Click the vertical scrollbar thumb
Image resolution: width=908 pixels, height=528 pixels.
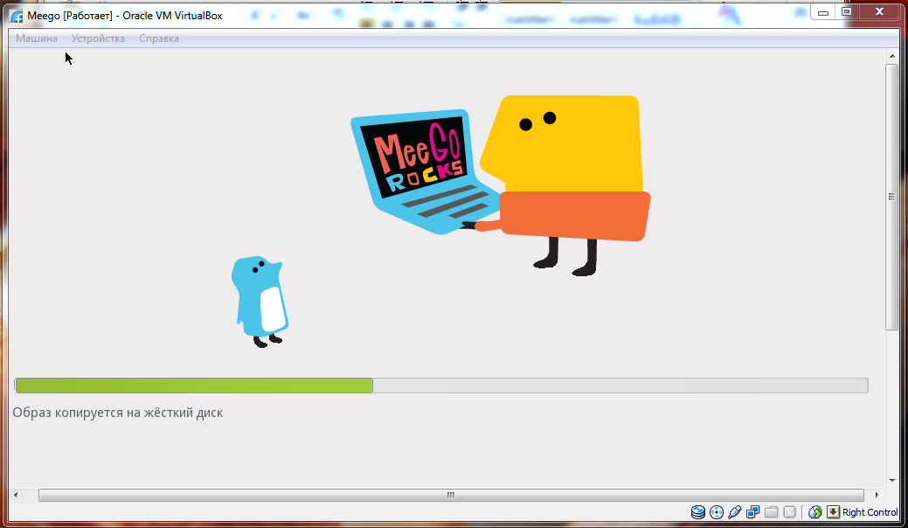click(x=891, y=198)
